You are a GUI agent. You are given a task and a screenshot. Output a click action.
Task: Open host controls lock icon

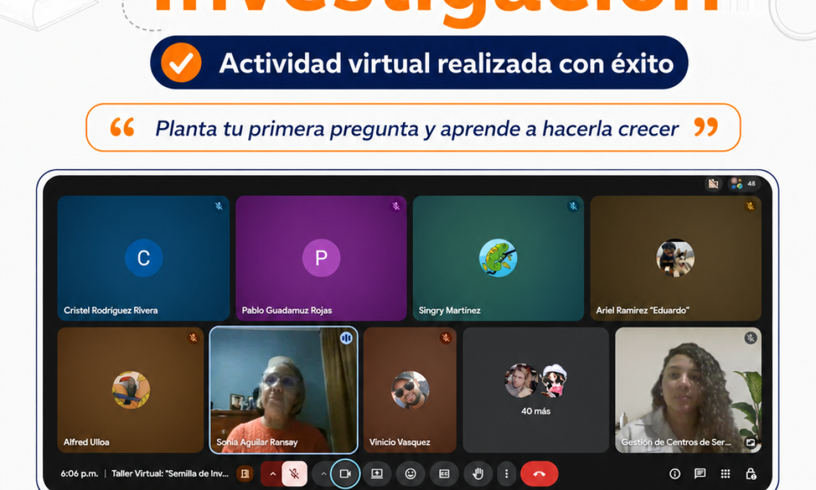click(751, 474)
